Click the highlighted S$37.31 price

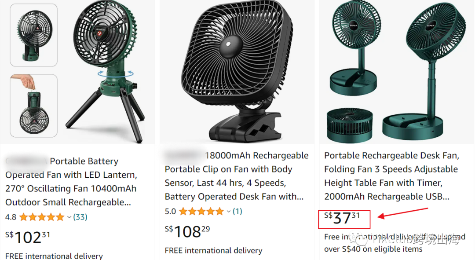click(342, 218)
